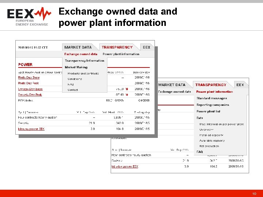Open the MARKET DATA tab in left window
Screen dimensions: 263x197
point(78,47)
